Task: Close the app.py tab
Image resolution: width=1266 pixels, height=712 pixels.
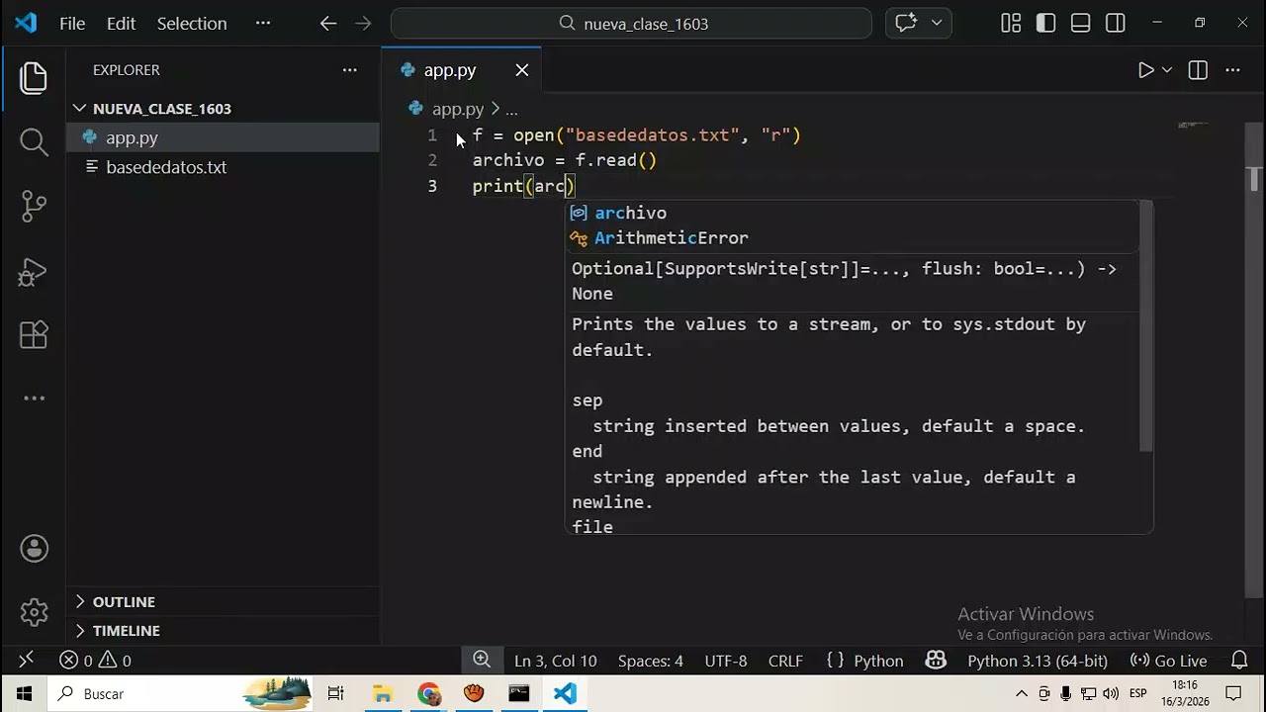Action: coord(522,70)
